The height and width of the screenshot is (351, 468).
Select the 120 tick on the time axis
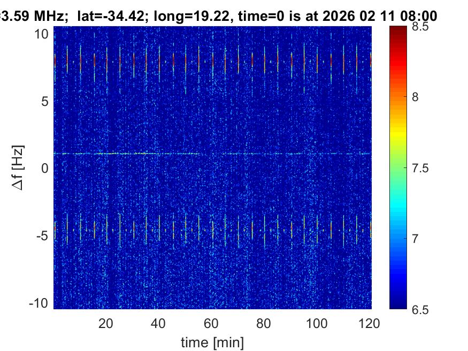point(369,323)
